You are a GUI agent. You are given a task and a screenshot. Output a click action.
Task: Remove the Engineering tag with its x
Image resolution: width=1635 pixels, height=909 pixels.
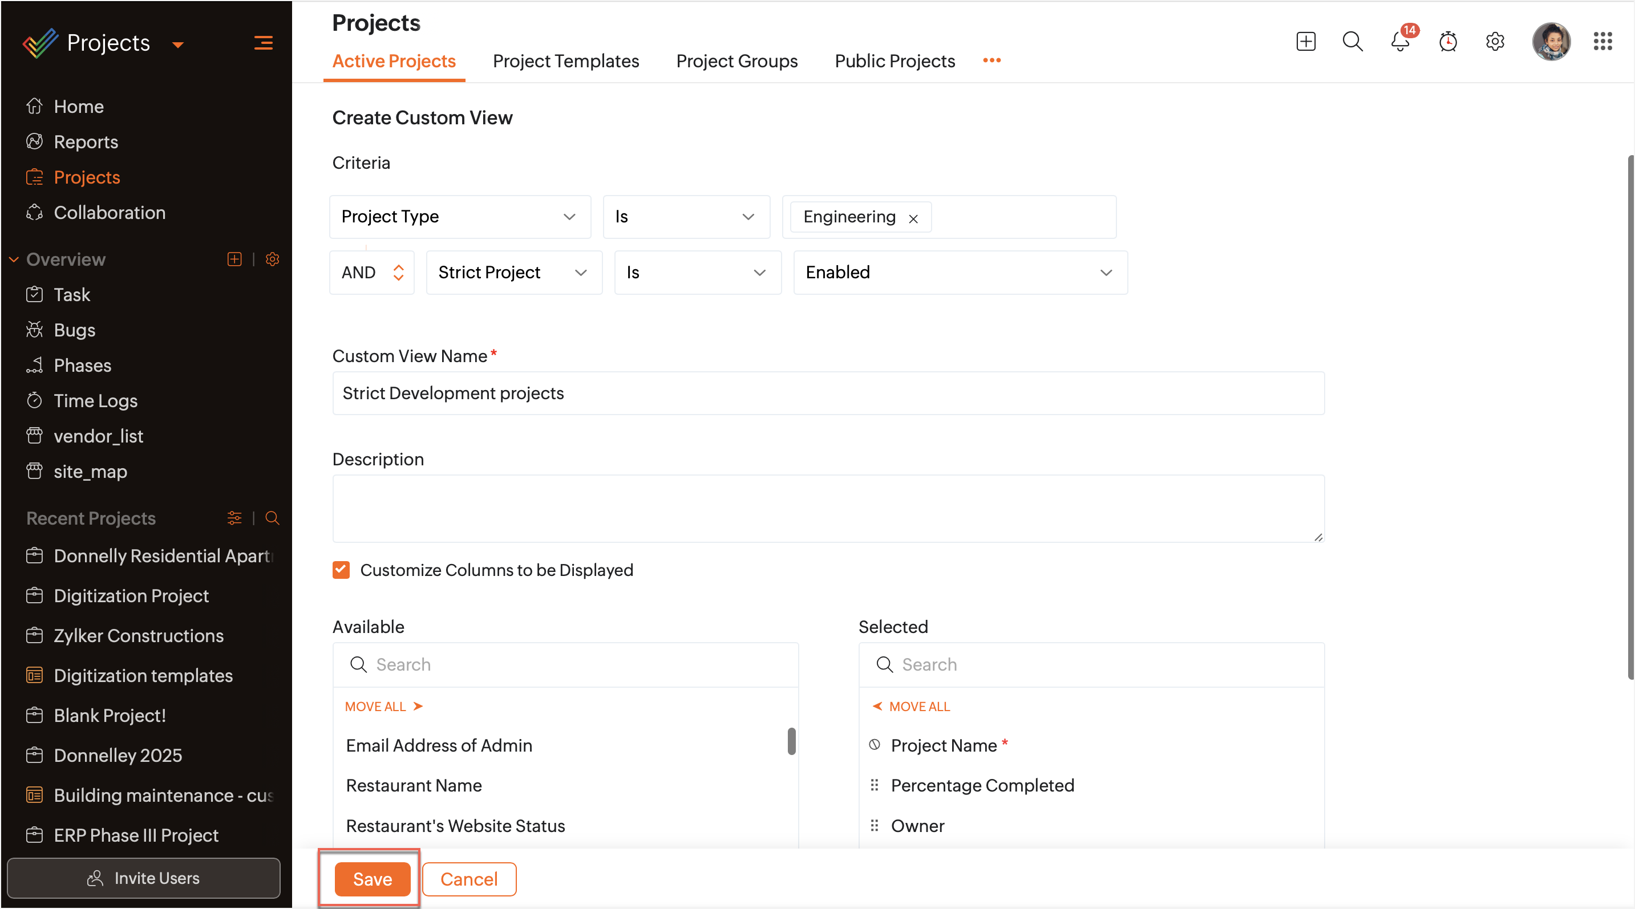pyautogui.click(x=913, y=219)
